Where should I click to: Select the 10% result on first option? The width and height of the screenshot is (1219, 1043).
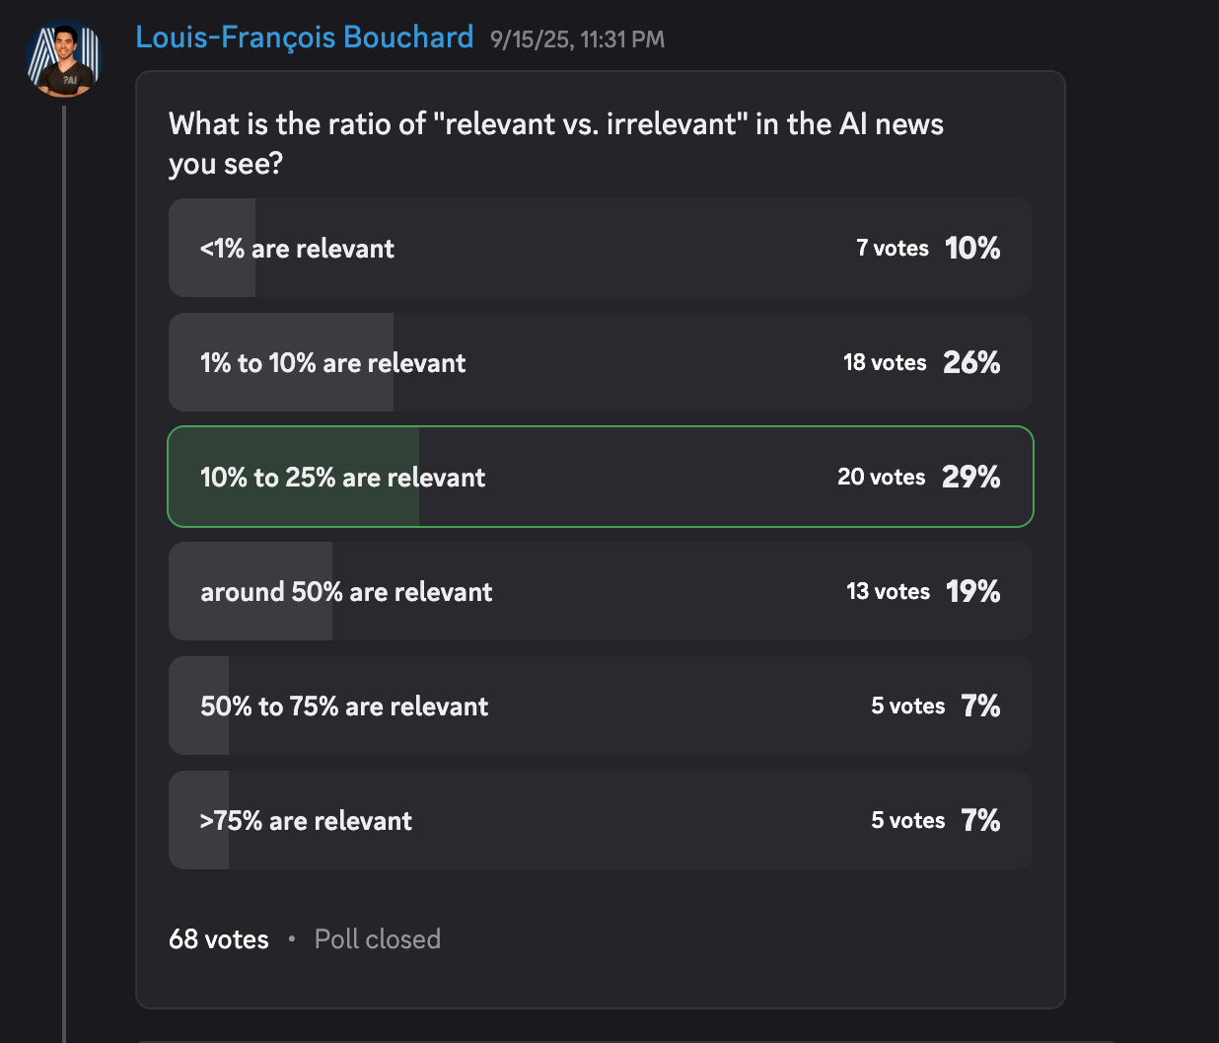972,248
